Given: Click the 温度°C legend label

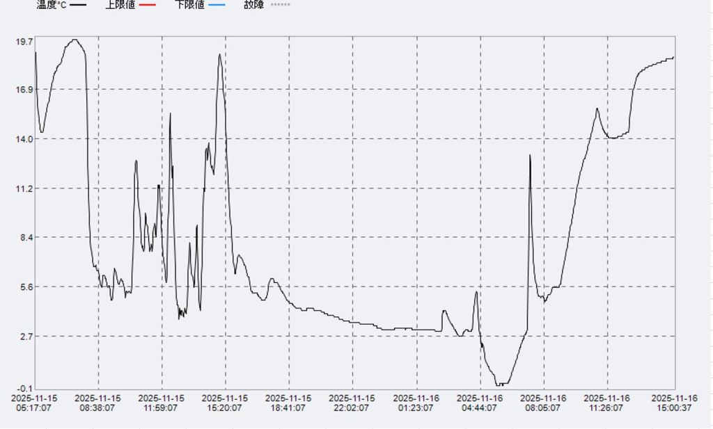Looking at the screenshot, I should click(x=52, y=5).
